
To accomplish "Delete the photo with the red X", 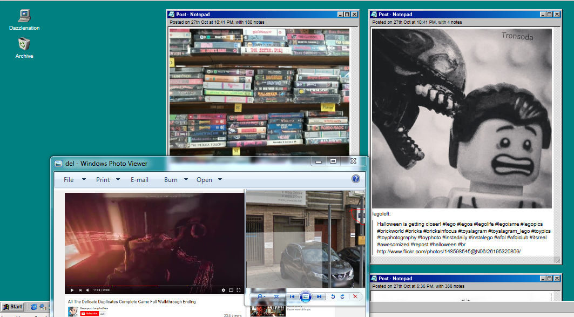I will tap(355, 296).
